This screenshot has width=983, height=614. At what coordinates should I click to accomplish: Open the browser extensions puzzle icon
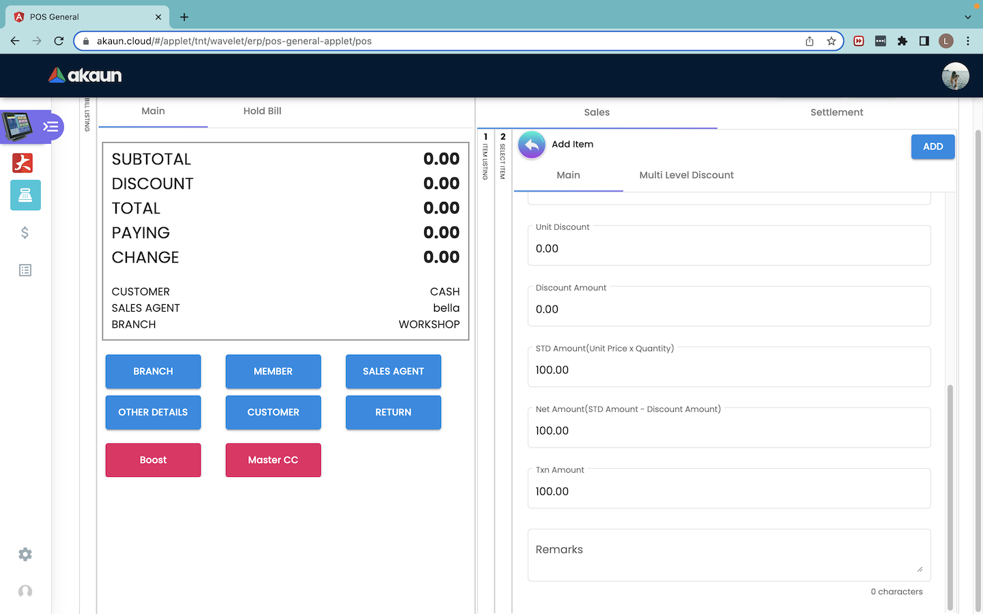pyautogui.click(x=902, y=41)
